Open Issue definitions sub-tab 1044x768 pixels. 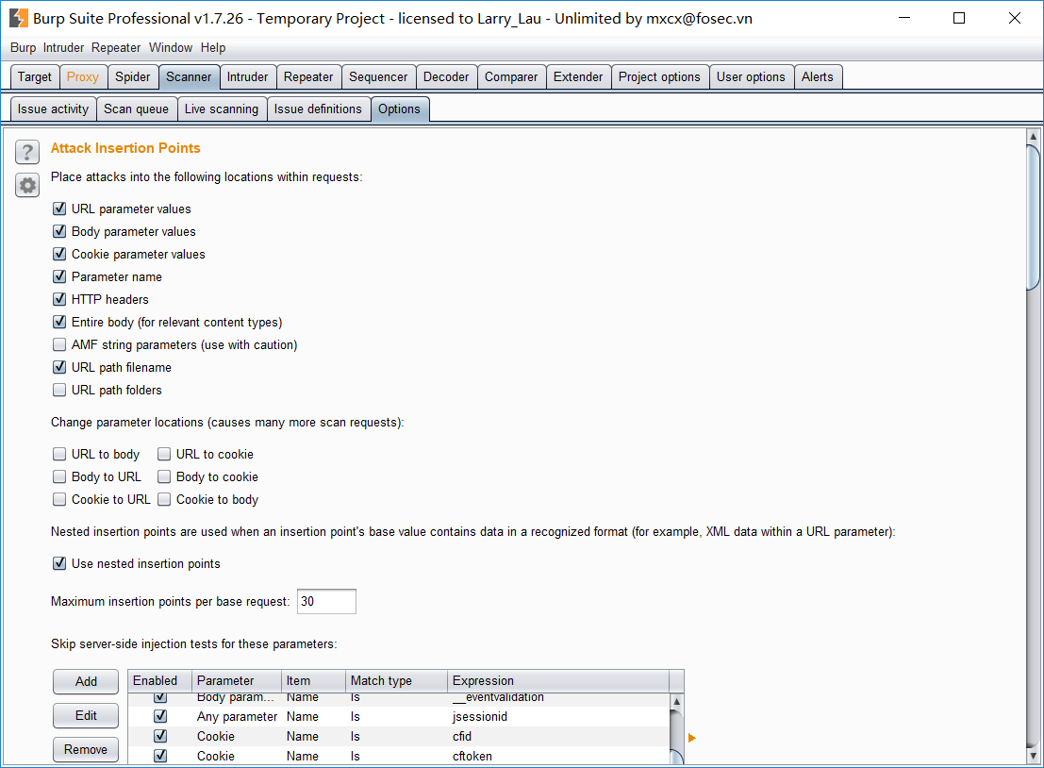pos(318,109)
